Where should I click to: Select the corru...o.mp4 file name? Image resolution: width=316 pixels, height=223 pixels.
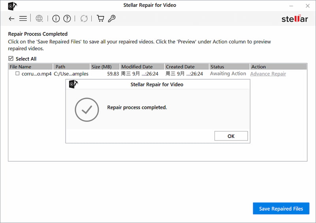point(36,74)
